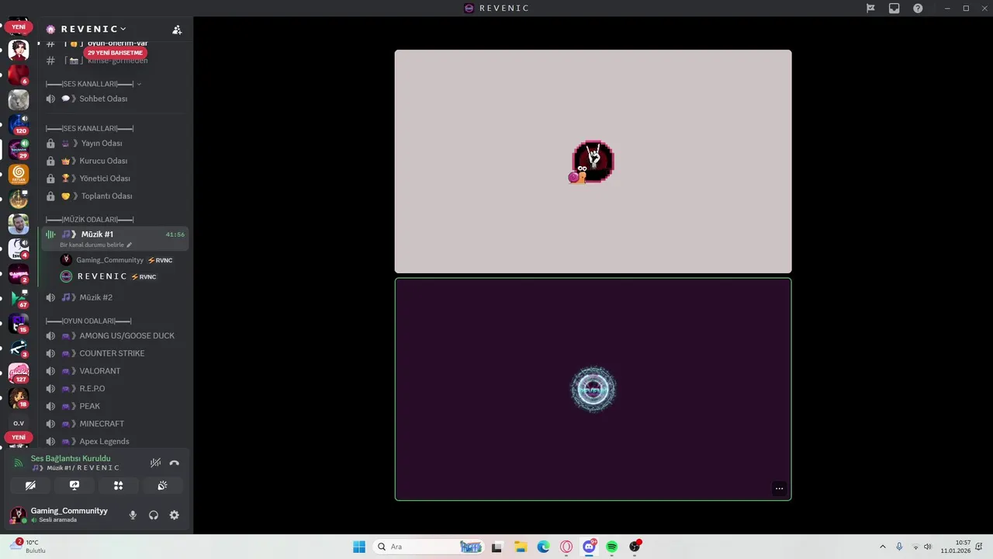The width and height of the screenshot is (993, 559).
Task: Select the locked Yayın Odası channel
Action: [114, 143]
